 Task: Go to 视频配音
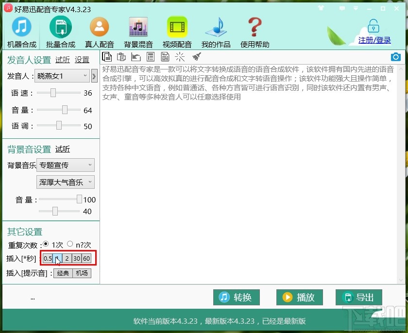[177, 33]
